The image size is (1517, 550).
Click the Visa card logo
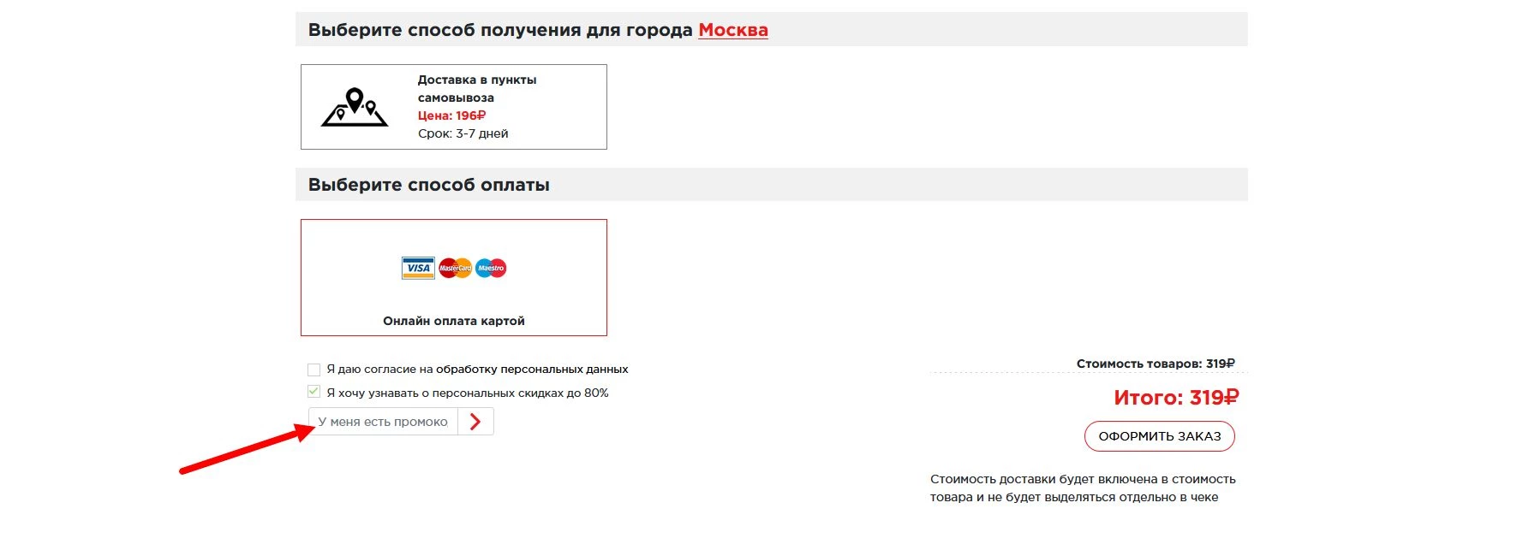pos(418,269)
